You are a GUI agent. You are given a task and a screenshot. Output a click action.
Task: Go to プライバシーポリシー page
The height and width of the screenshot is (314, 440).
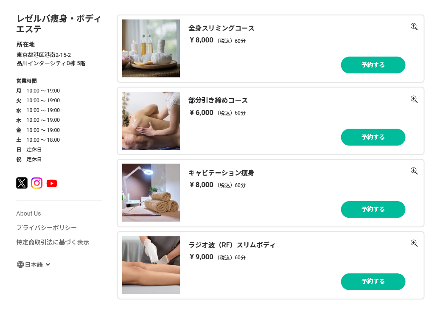pyautogui.click(x=47, y=228)
